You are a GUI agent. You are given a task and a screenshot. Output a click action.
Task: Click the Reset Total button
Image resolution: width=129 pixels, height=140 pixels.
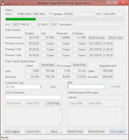tap(115, 38)
